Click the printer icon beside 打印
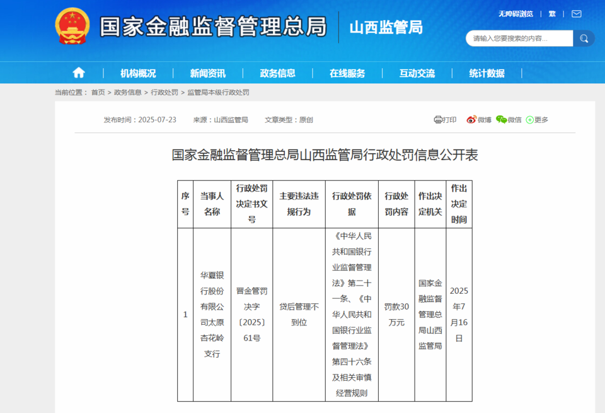Screen dimensions: 605x413 coord(437,120)
